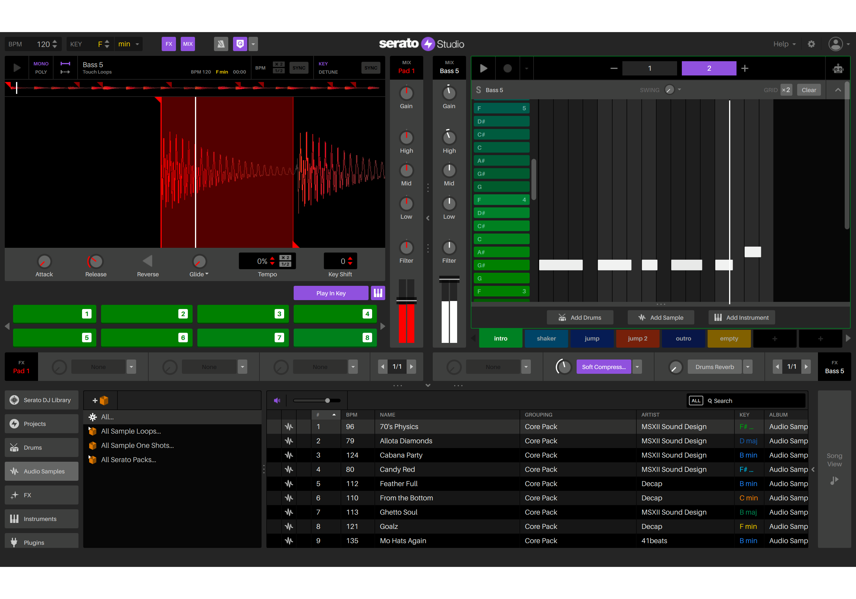Select the empty scene tab
This screenshot has width=856, height=599.
coord(729,338)
